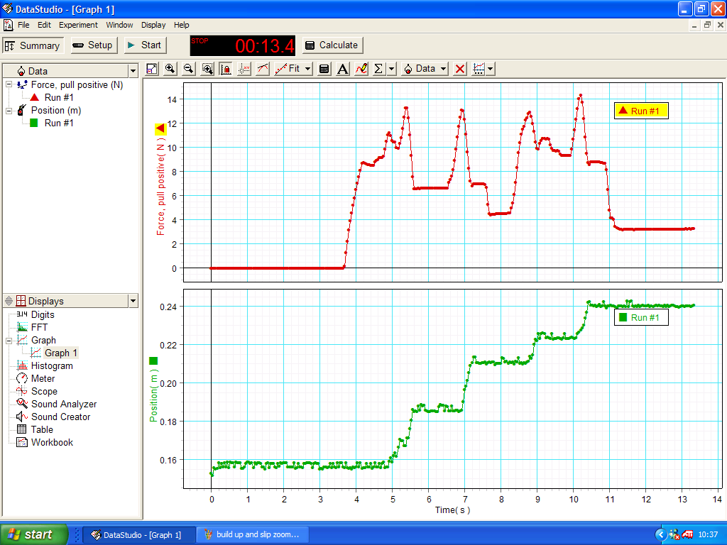The image size is (727, 545).
Task: Select the Meter display icon
Action: 22,379
